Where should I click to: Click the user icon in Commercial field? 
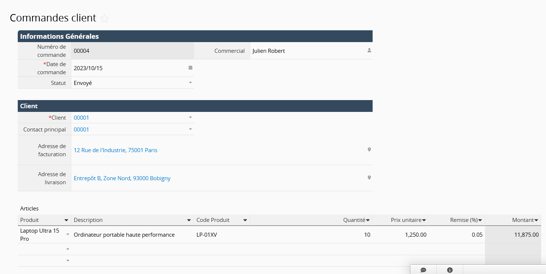click(x=369, y=51)
